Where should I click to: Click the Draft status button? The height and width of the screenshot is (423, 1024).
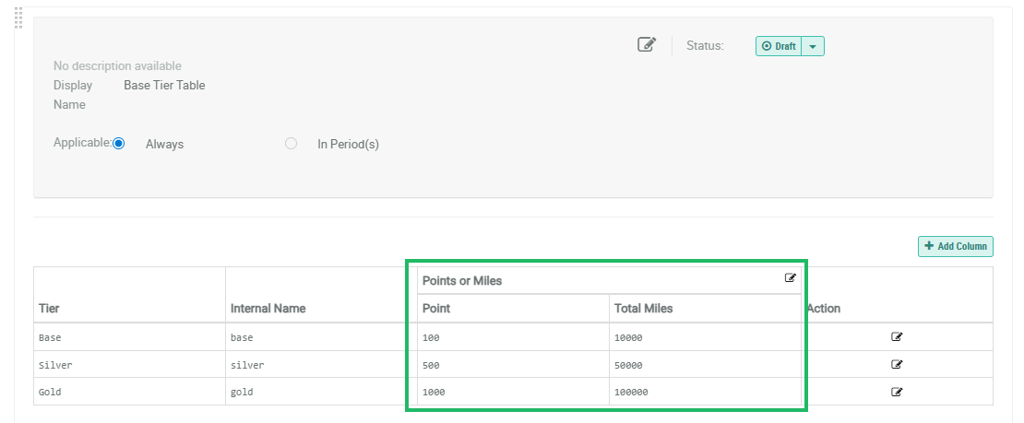click(779, 46)
